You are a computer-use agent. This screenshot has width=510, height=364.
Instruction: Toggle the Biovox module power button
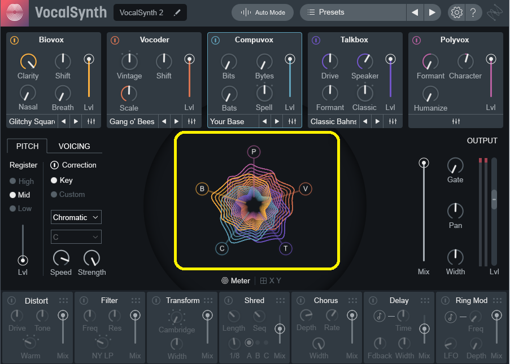coord(14,40)
